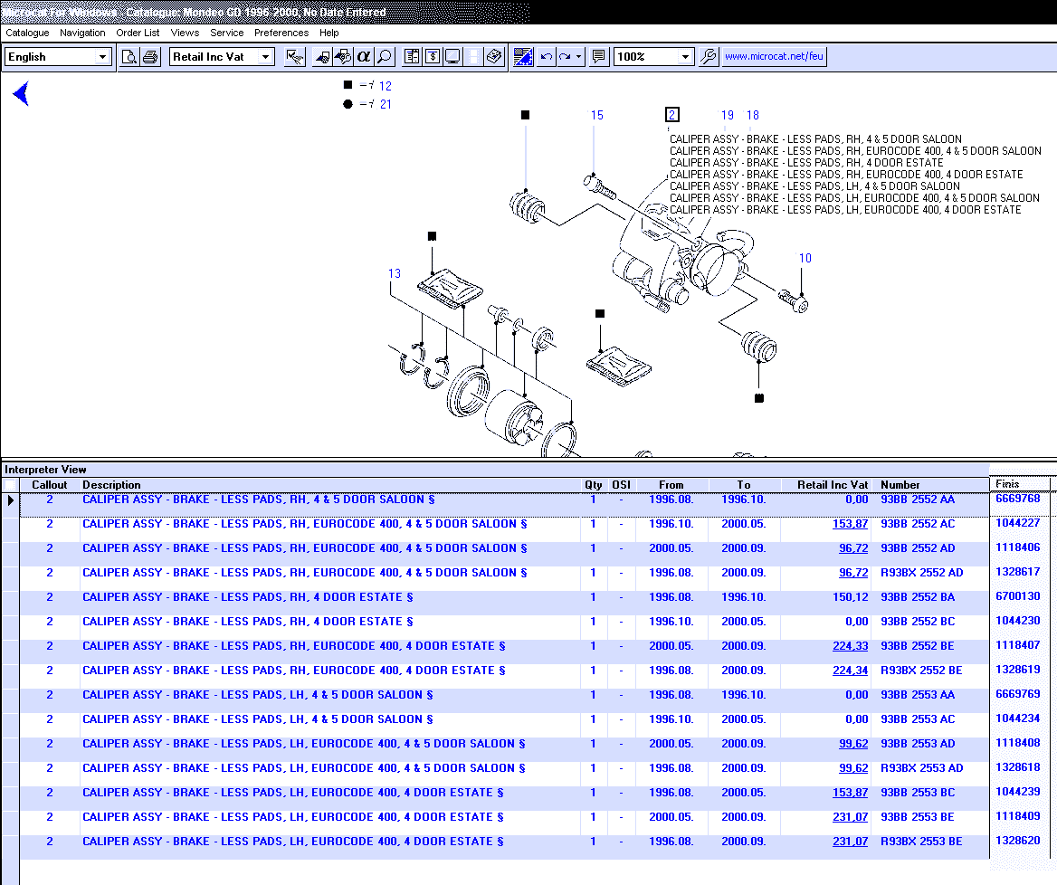1057x885 pixels.
Task: Click the list page icon left of dollar icon
Action: pyautogui.click(x=412, y=57)
